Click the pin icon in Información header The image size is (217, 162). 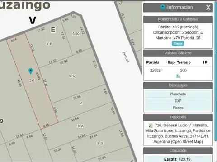coord(162,7)
